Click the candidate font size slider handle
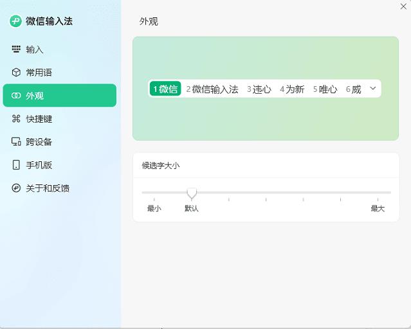This screenshot has width=411, height=329. pos(192,193)
